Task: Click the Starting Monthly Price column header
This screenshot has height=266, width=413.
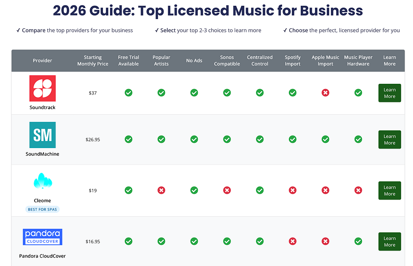Action: point(93,60)
